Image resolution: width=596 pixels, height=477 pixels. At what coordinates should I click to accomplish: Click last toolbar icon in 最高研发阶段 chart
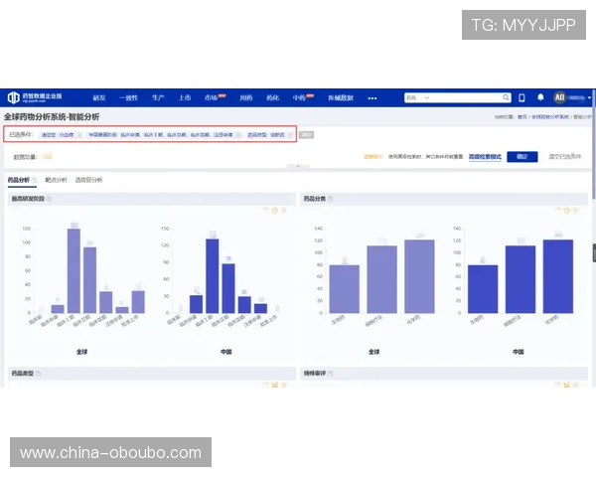click(284, 210)
